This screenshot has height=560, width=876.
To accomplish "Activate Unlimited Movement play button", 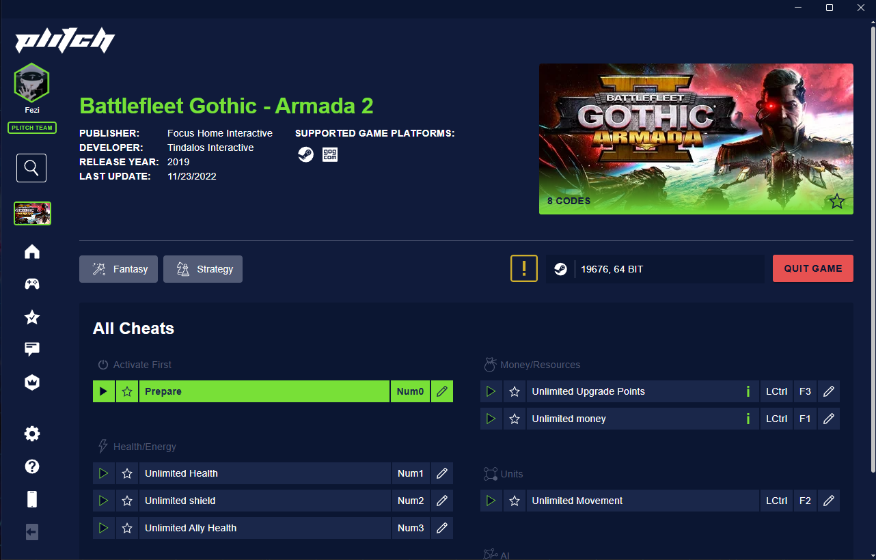I will click(x=491, y=501).
